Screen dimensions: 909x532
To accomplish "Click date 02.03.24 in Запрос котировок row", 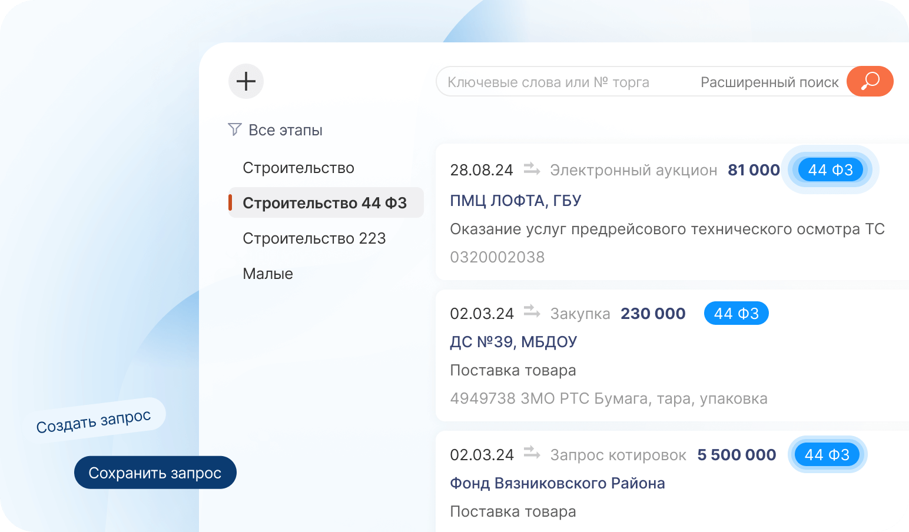I will pos(482,455).
